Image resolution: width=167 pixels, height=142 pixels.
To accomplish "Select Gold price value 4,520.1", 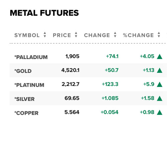I will (x=70, y=70).
